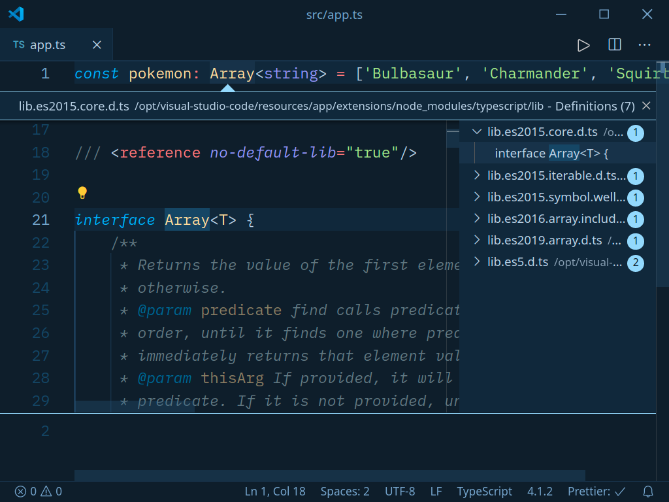This screenshot has height=502, width=669.
Task: Click 'Charmander' string literal
Action: click(534, 74)
